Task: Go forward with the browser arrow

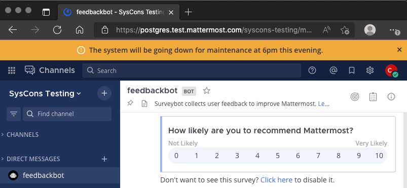Action: (x=35, y=30)
